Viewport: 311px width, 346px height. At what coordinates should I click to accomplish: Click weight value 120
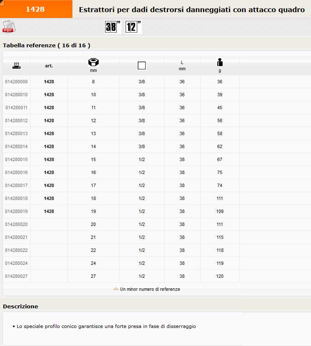(x=220, y=276)
